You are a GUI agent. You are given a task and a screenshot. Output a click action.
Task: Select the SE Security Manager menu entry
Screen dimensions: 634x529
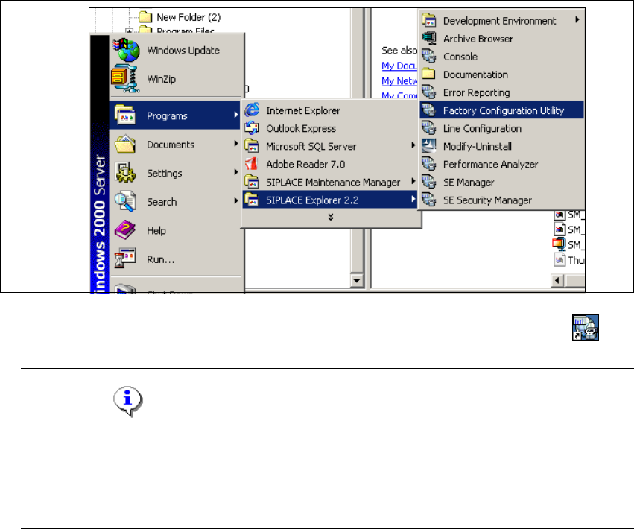tap(502, 200)
